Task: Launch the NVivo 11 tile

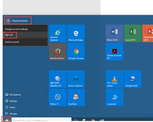Action: pos(58,97)
